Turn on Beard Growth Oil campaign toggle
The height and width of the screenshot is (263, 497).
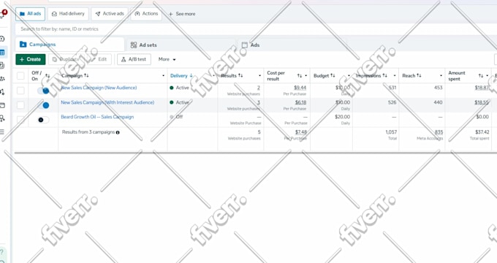tap(43, 120)
